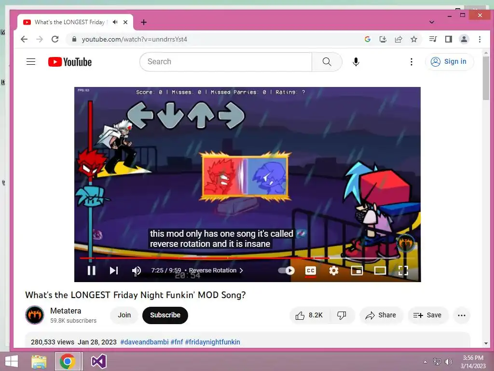Click the page vertical scrollbar thumb

486,78
